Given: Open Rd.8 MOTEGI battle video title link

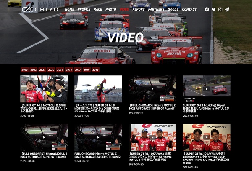Looking at the screenshot, I should 44,107.
